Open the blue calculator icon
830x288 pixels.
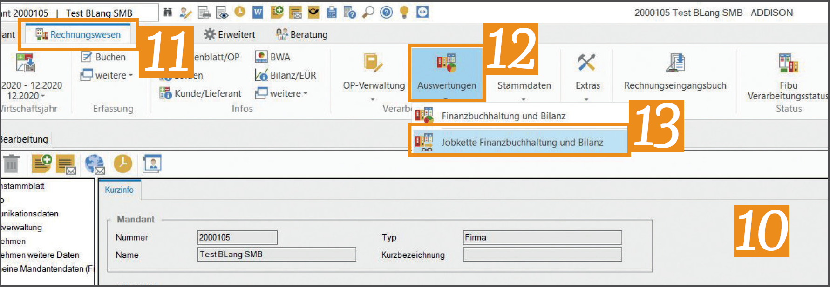pos(332,13)
